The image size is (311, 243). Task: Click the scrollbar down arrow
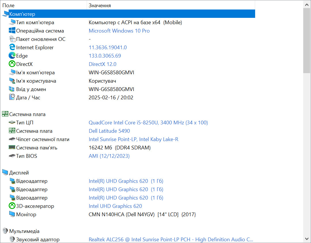point(307,239)
